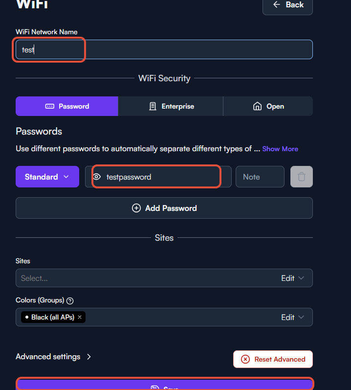Click the building icon on Enterprise tab
The height and width of the screenshot is (390, 351).
[153, 106]
